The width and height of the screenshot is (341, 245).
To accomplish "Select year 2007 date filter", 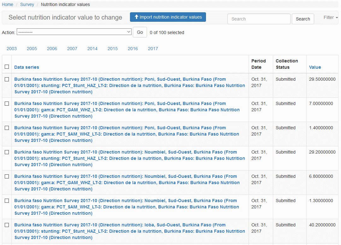I will click(x=72, y=49).
